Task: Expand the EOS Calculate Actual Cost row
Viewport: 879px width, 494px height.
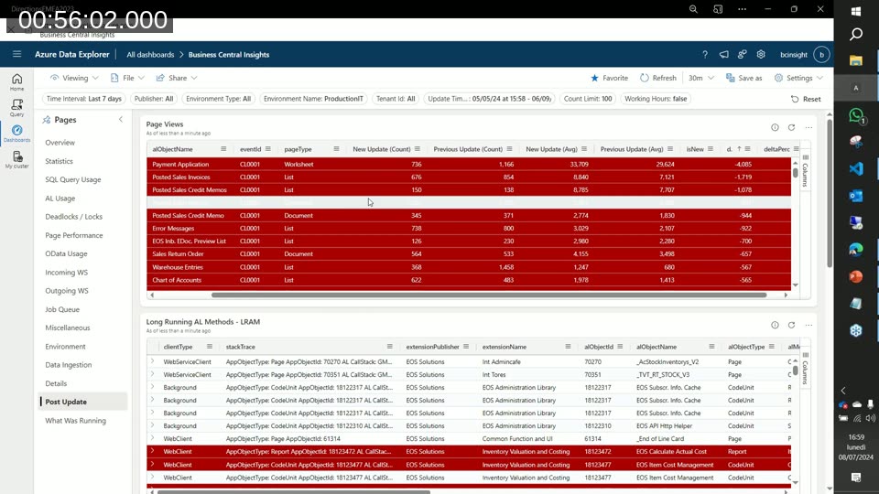Action: tap(153, 451)
